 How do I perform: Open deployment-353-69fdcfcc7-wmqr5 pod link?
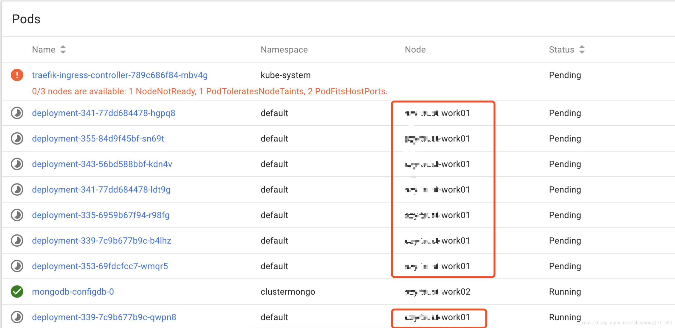tap(100, 266)
